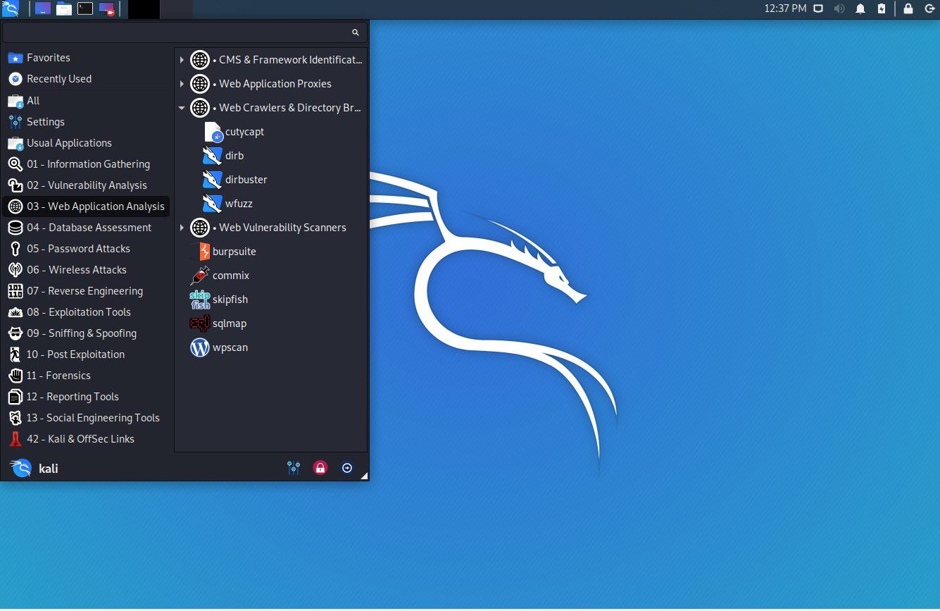Viewport: 940px width, 611px height.
Task: Launch the terminal emulator from the panel
Action: click(85, 8)
